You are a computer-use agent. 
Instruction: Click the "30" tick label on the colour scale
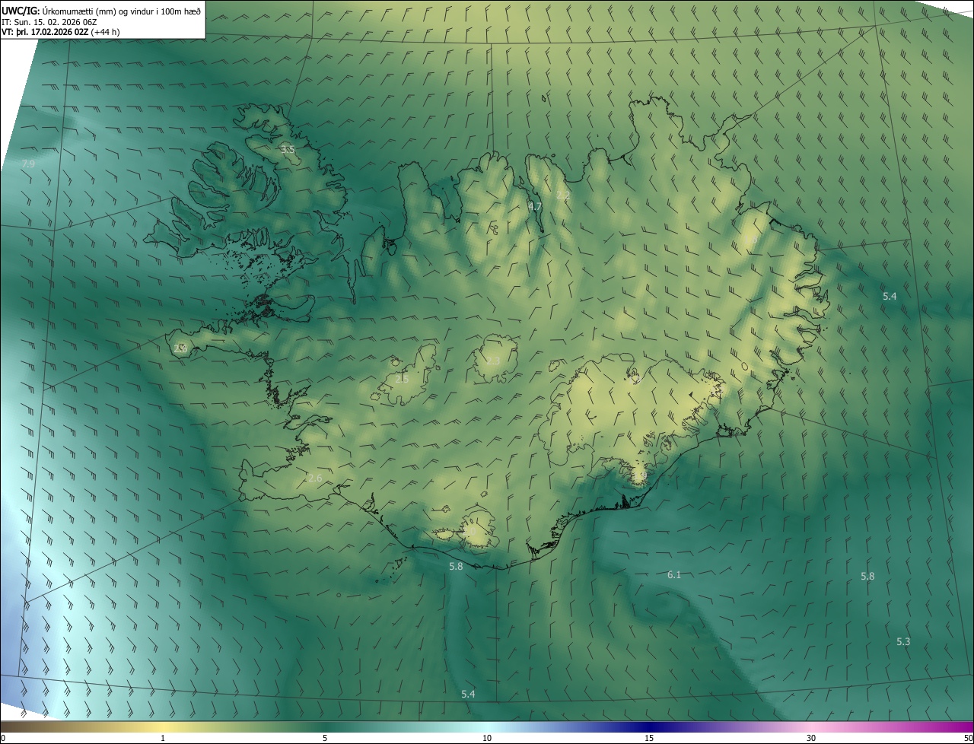[811, 739]
